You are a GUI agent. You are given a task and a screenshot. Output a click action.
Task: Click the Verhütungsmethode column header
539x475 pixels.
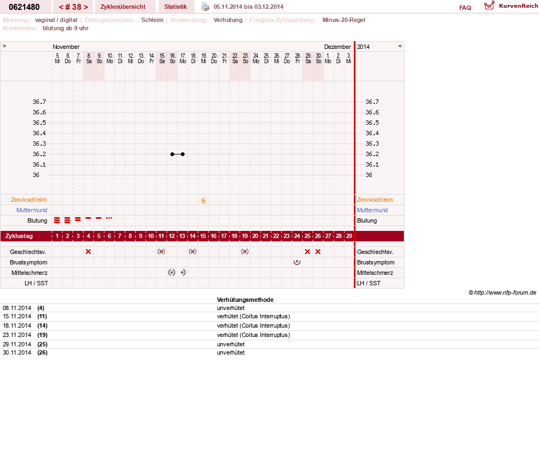[x=245, y=300]
